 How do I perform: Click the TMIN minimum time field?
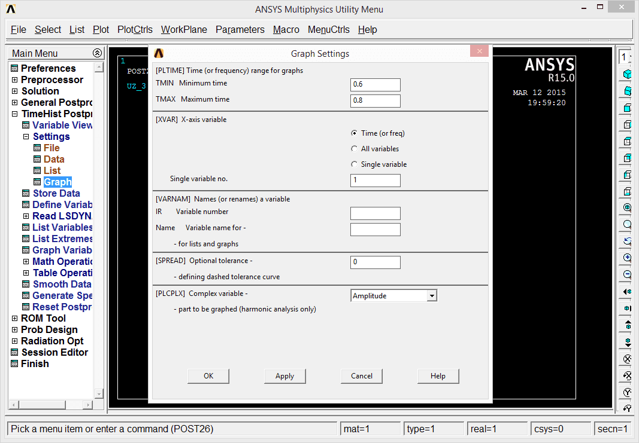pyautogui.click(x=375, y=85)
